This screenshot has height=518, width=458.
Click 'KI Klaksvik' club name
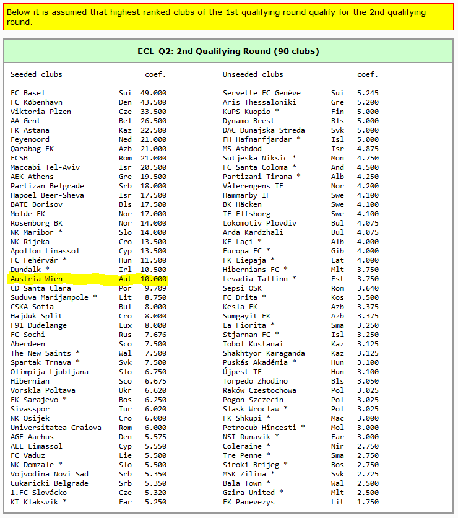(34, 502)
